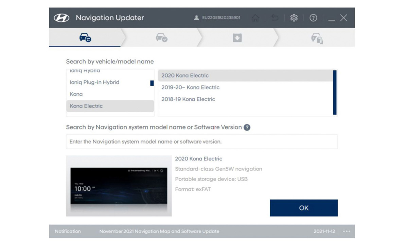Select Kona Electric in the vehicle list

110,106
